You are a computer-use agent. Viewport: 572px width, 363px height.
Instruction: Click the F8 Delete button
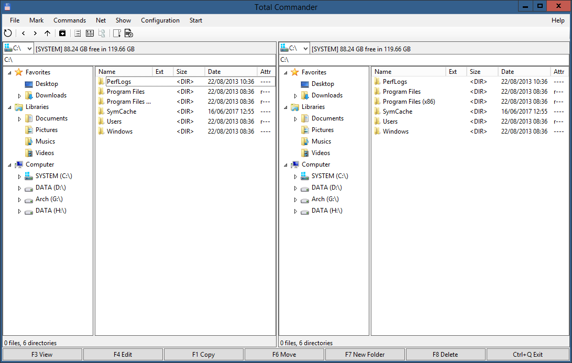click(445, 354)
